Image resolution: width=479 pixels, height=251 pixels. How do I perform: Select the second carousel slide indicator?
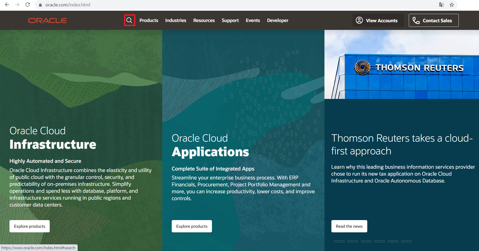tap(353, 241)
